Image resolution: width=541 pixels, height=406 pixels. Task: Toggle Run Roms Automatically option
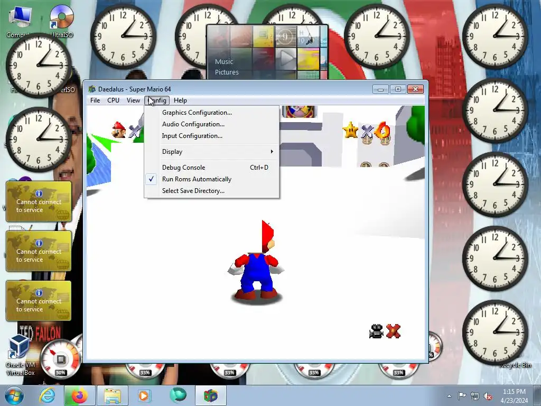click(211, 179)
